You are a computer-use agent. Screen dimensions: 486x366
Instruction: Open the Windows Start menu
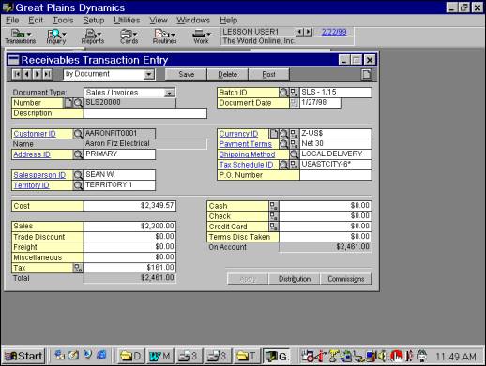[23, 356]
